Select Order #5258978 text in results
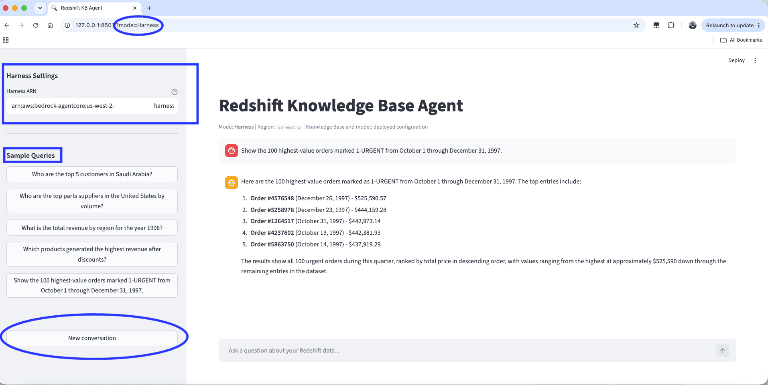Viewport: 768px width, 385px height. pyautogui.click(x=272, y=210)
